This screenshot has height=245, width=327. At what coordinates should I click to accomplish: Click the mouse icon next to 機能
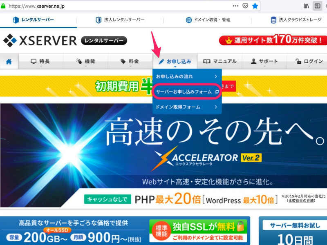click(x=79, y=61)
